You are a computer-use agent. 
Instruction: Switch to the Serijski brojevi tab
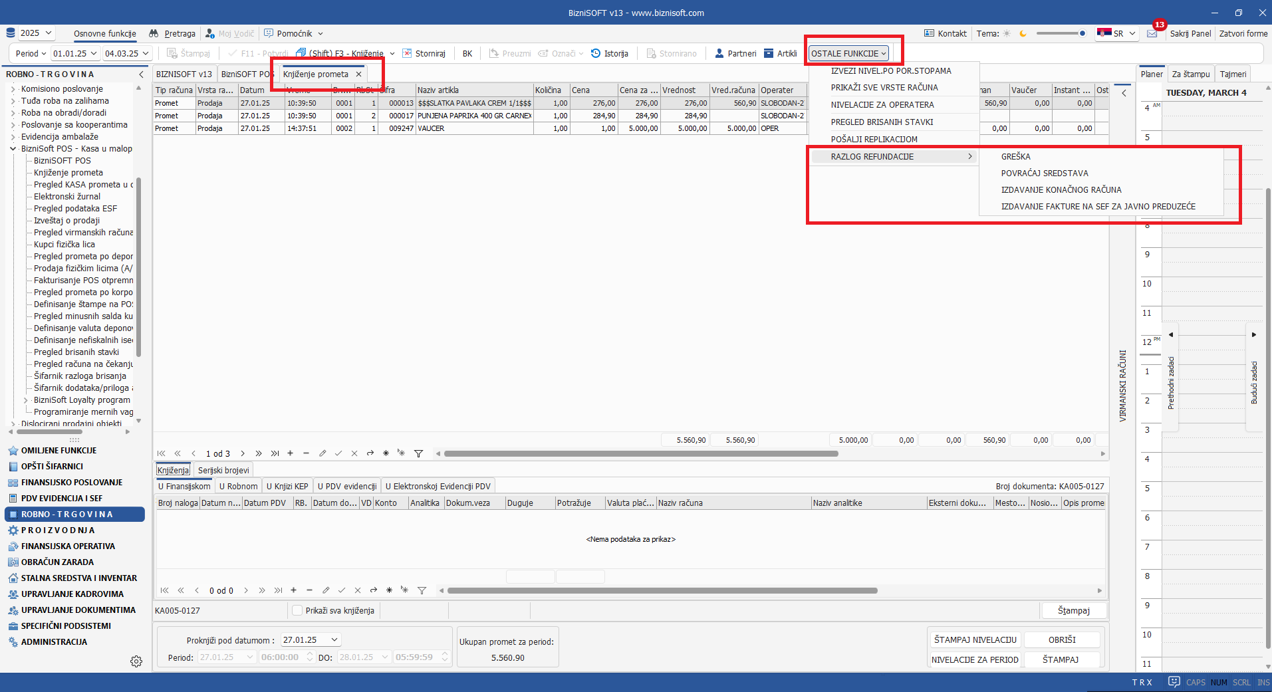point(223,470)
